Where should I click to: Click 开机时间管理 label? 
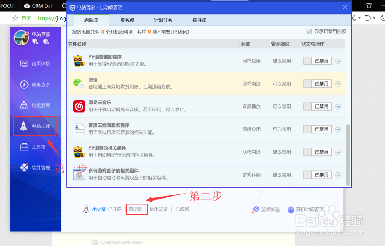click(310, 209)
